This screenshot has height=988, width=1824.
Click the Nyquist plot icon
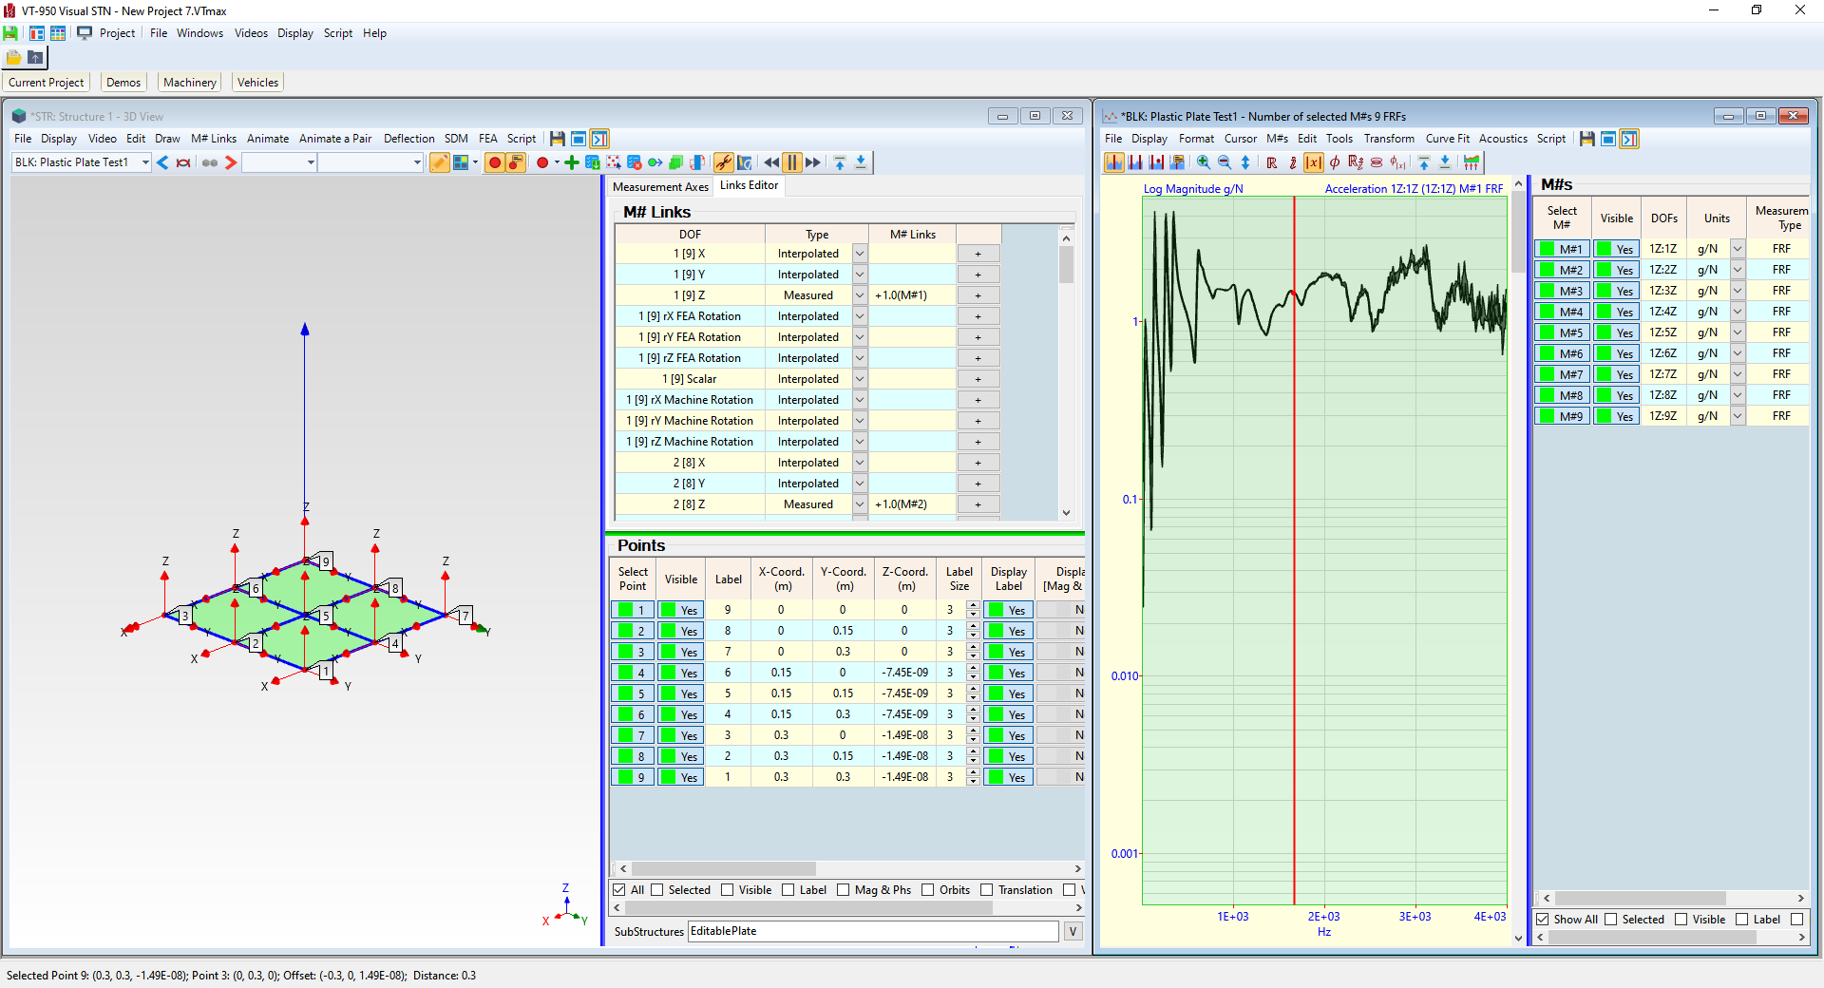coord(1377,162)
